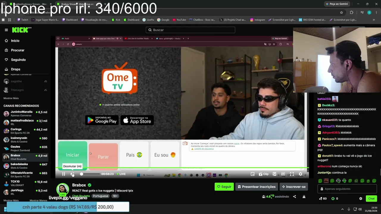Open the Instagram bookmark
The image size is (381, 214).
pos(257,20)
